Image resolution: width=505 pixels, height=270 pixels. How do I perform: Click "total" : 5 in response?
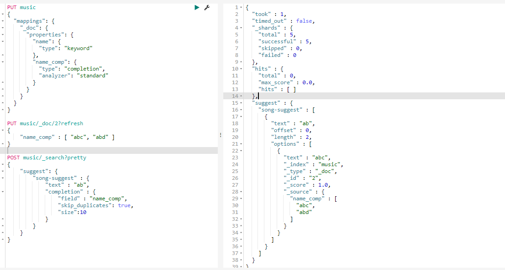[x=277, y=35]
